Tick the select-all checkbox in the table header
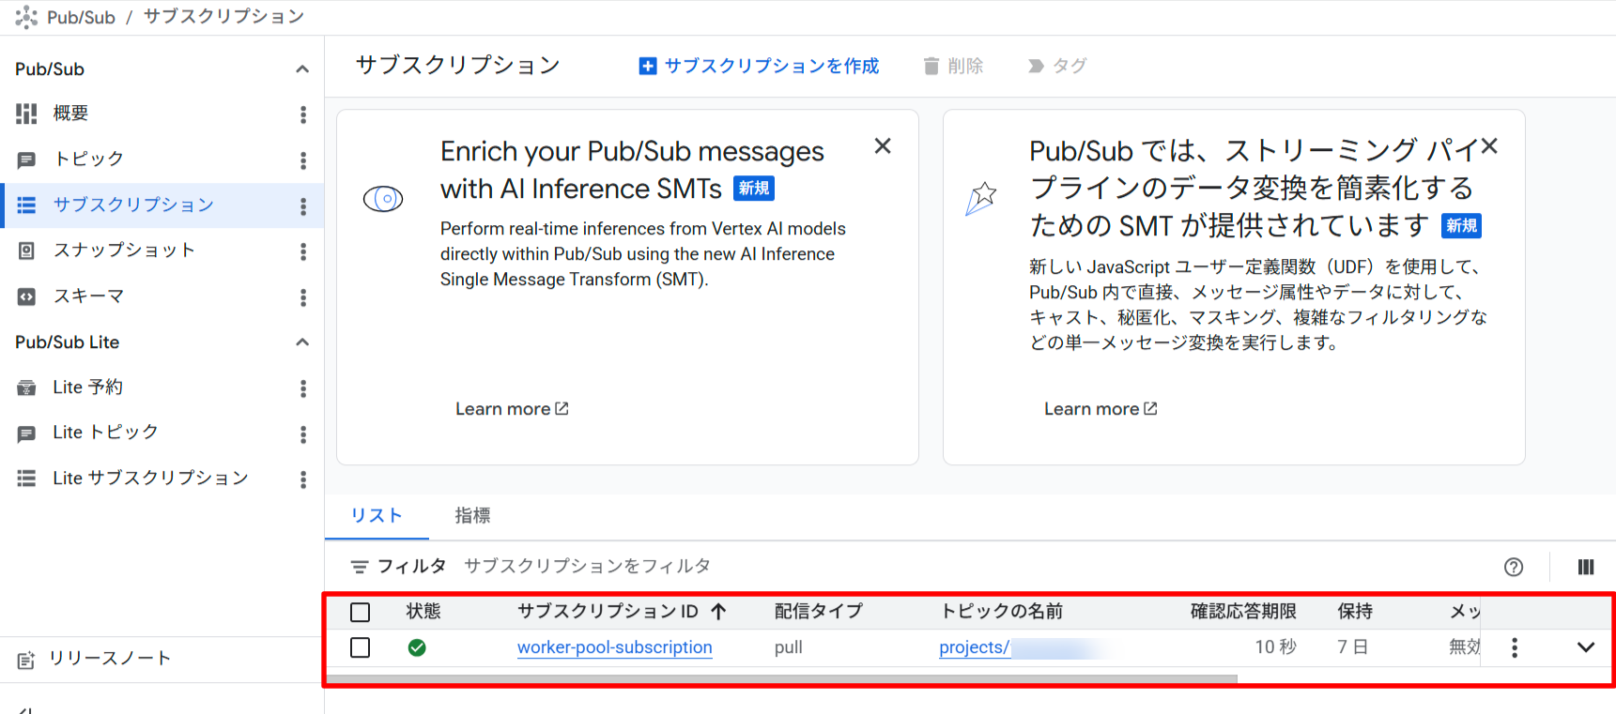This screenshot has height=714, width=1616. coord(360,613)
